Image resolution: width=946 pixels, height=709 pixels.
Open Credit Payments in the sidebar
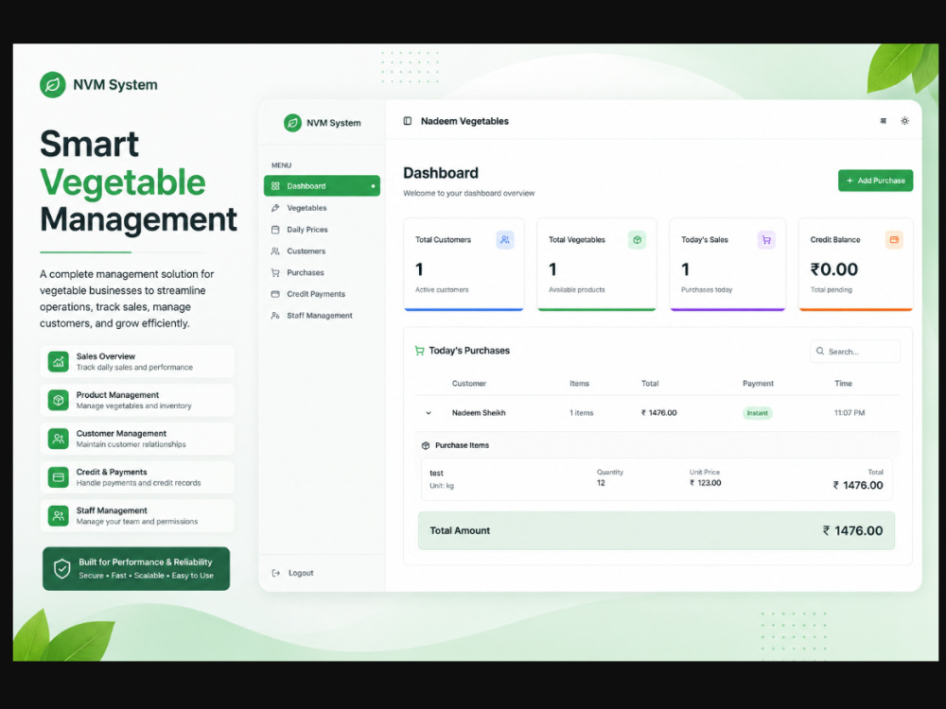322,294
